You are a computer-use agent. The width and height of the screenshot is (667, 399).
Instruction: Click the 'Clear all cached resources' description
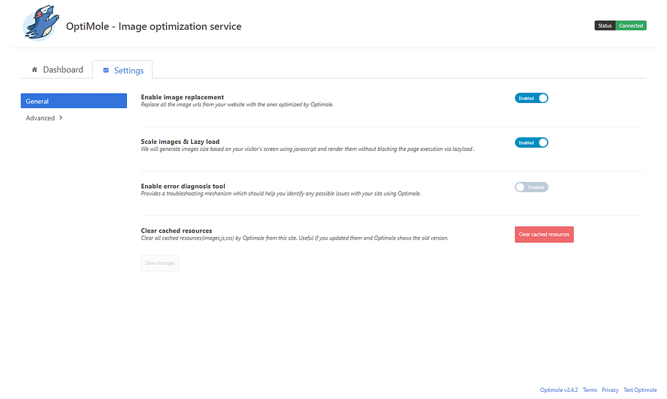pos(295,238)
